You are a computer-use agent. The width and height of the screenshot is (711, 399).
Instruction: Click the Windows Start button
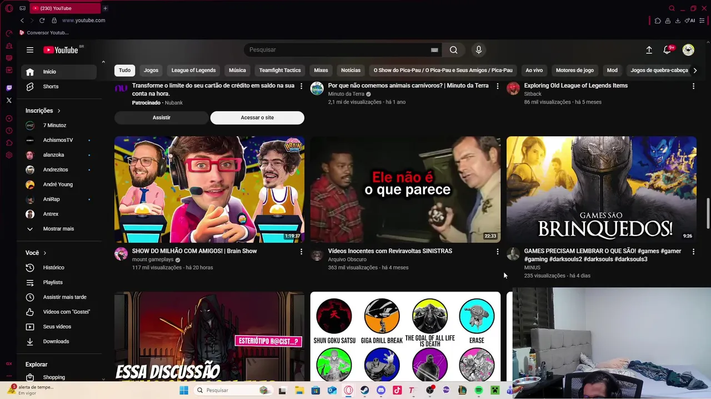(184, 390)
